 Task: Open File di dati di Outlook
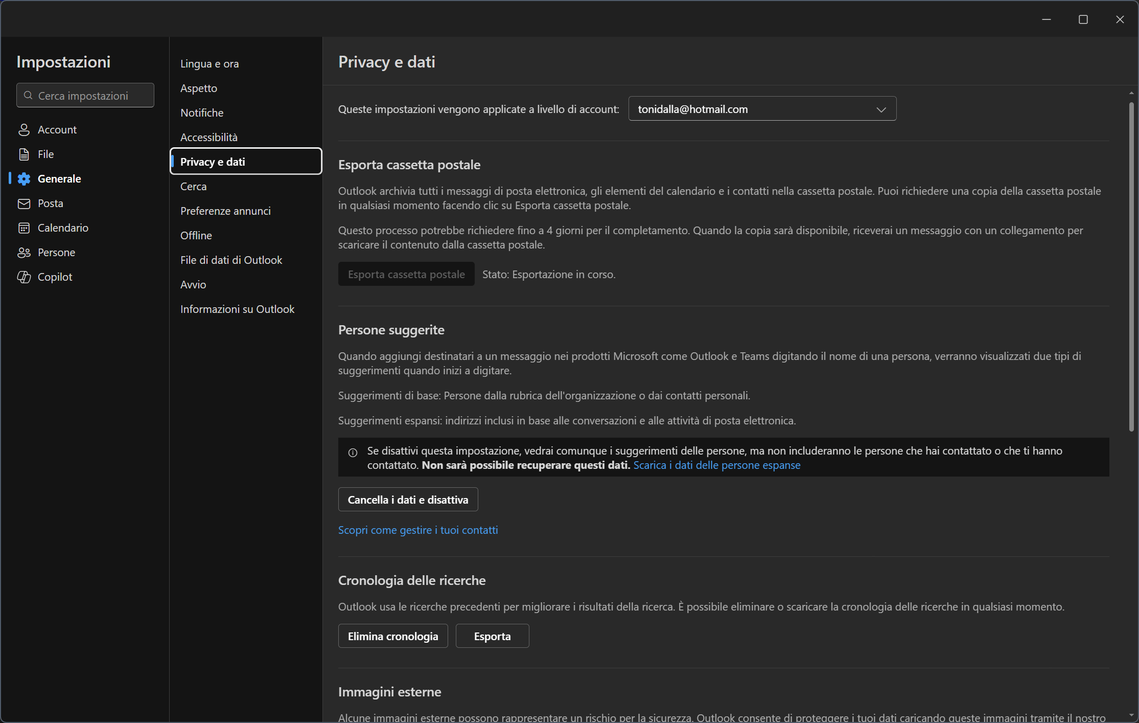point(246,260)
